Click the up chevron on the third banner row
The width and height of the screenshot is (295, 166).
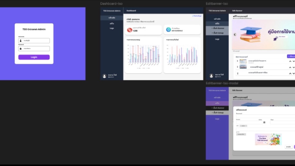click(290, 73)
